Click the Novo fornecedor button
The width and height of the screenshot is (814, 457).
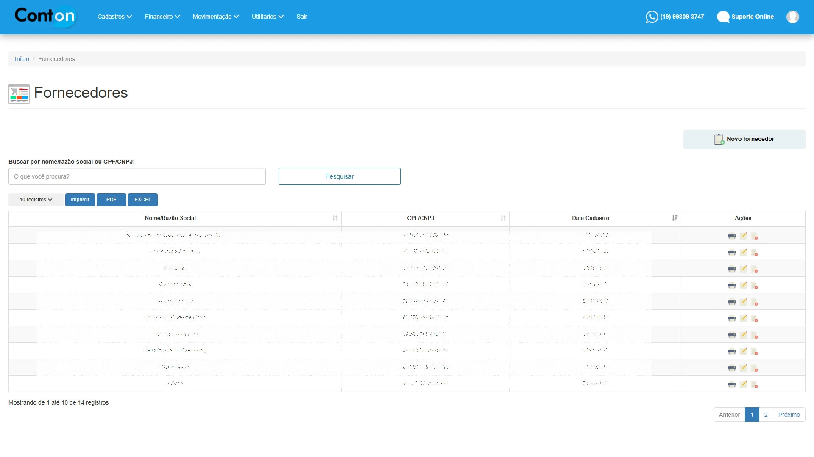tap(744, 139)
